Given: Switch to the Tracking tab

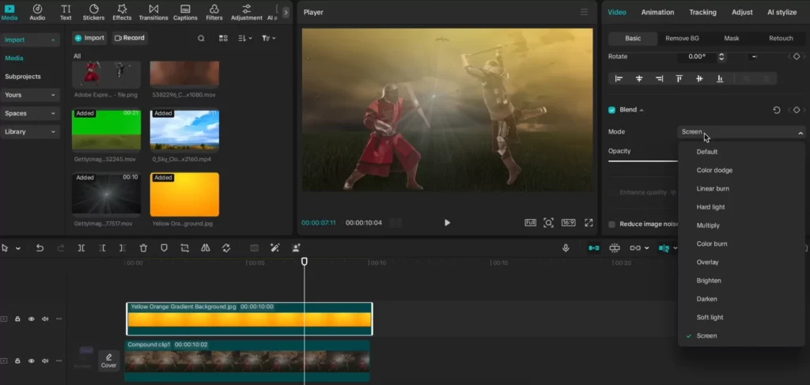Looking at the screenshot, I should click(702, 12).
